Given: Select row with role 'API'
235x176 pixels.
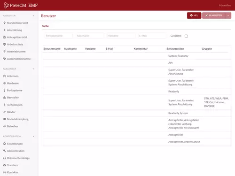Looking at the screenshot, I should [x=137, y=63].
